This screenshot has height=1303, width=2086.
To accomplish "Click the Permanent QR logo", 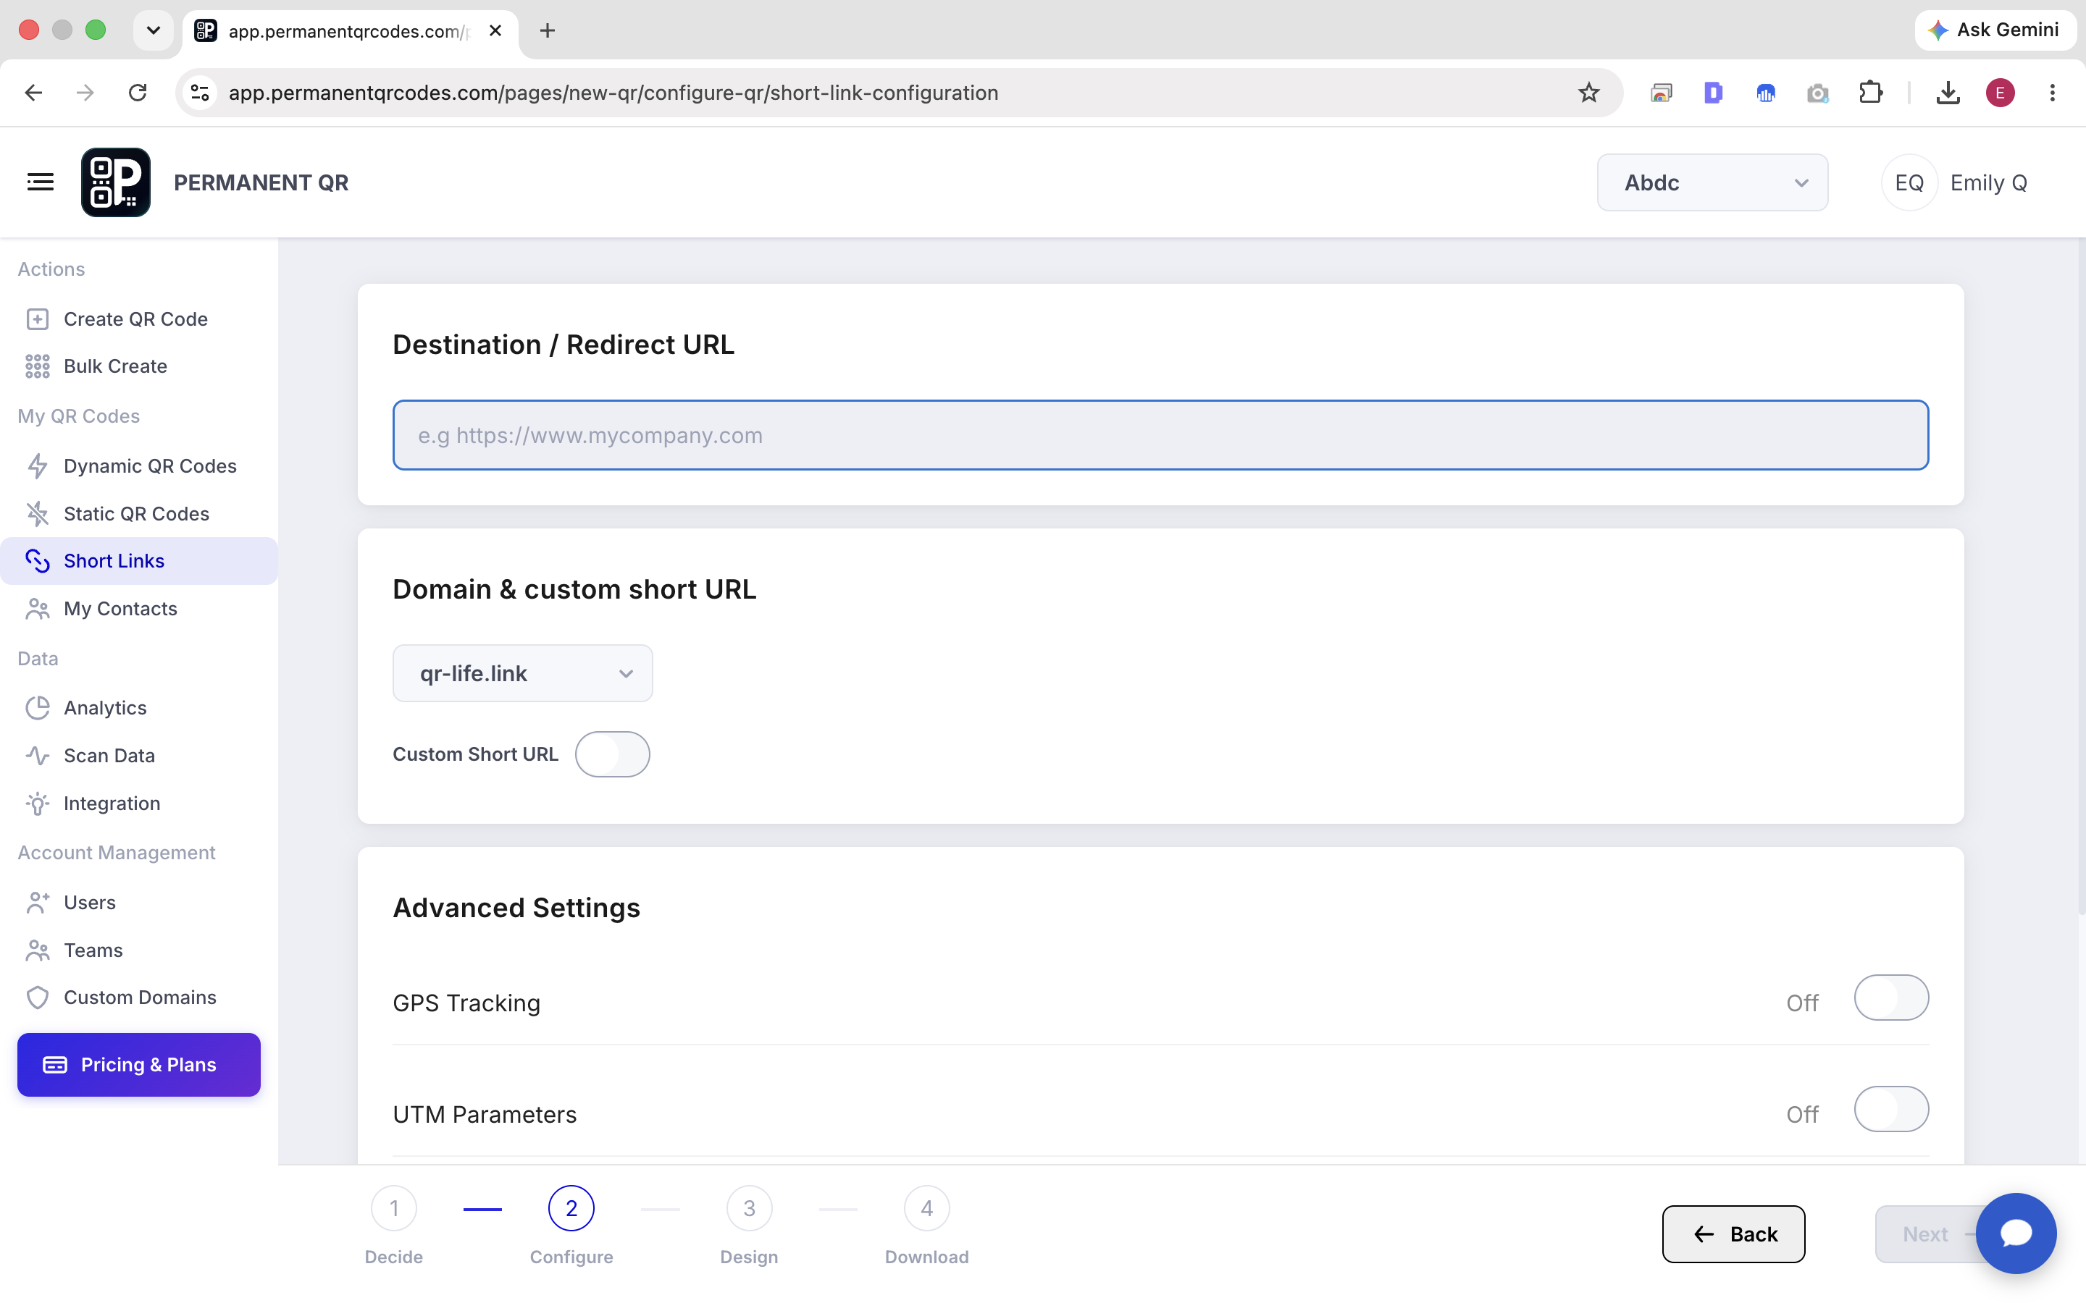I will 115,182.
